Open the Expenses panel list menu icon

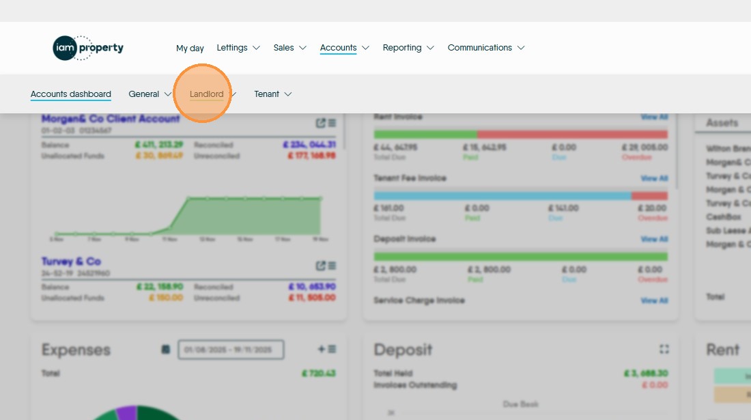(x=332, y=349)
